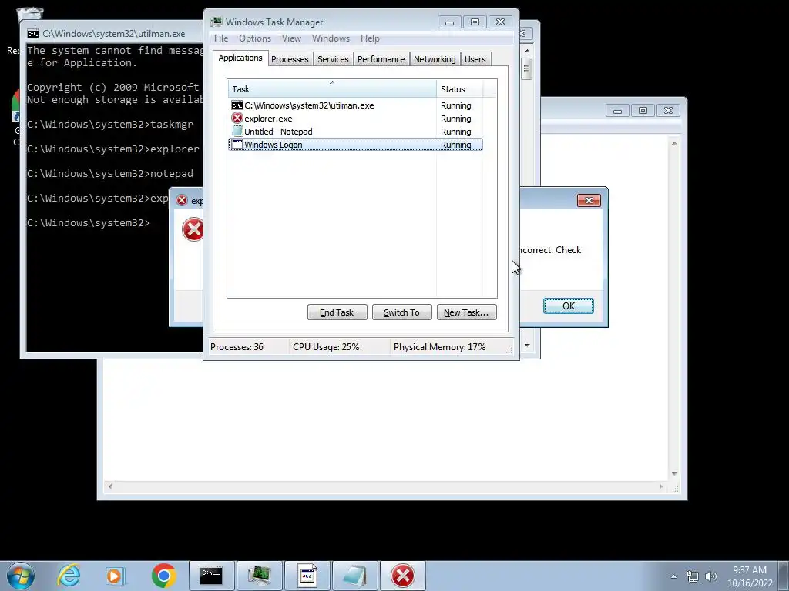This screenshot has height=591, width=789.
Task: Click the Show desktop button
Action: click(x=784, y=576)
